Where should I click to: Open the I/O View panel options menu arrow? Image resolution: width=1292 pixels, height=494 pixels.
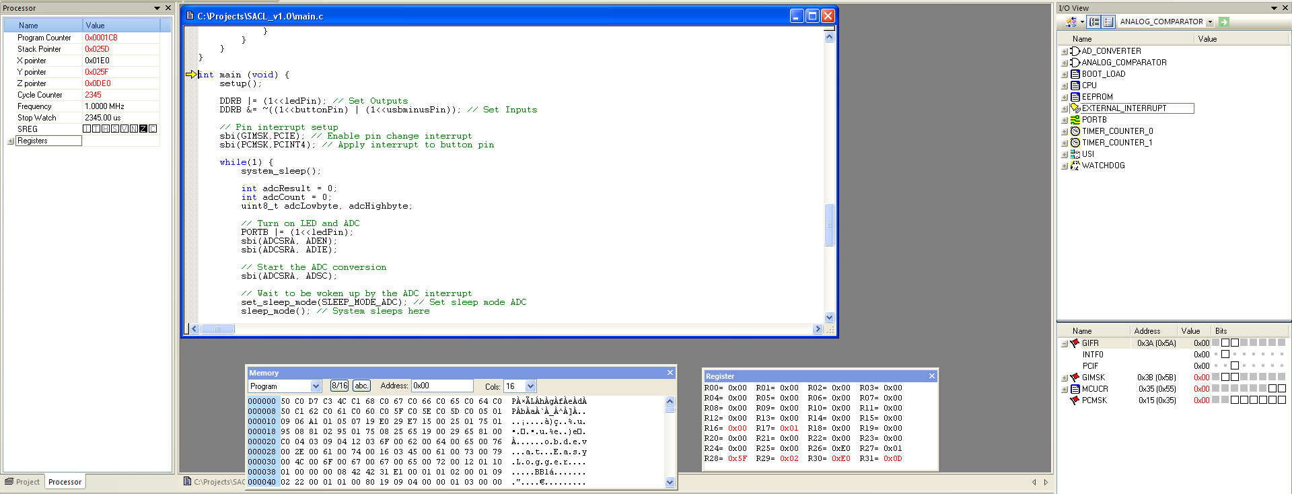(1274, 8)
